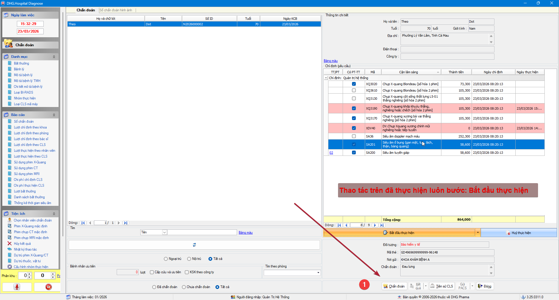Sort by Họ và chữ lót column header
Image resolution: width=559 pixels, height=300 pixels.
pyautogui.click(x=106, y=19)
